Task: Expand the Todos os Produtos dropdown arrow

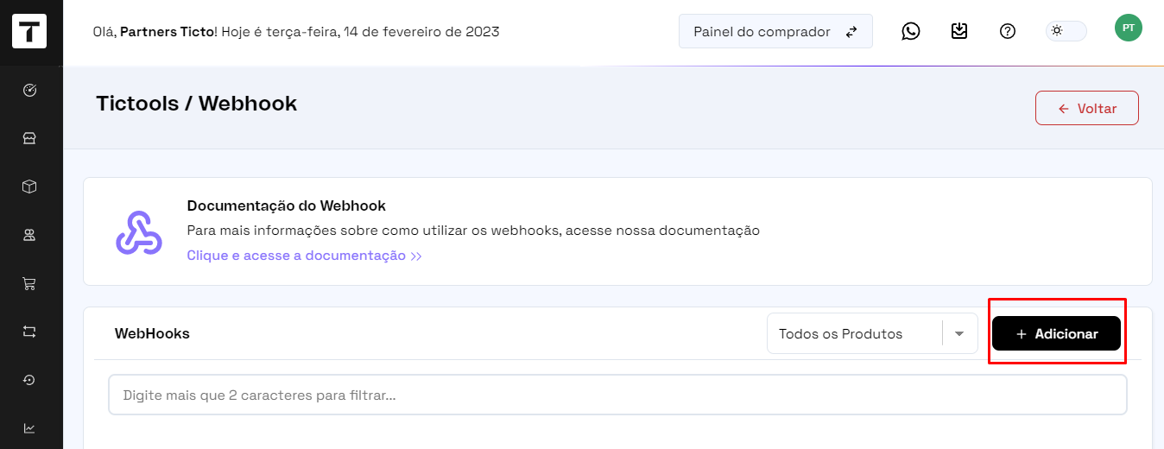Action: [x=959, y=334]
